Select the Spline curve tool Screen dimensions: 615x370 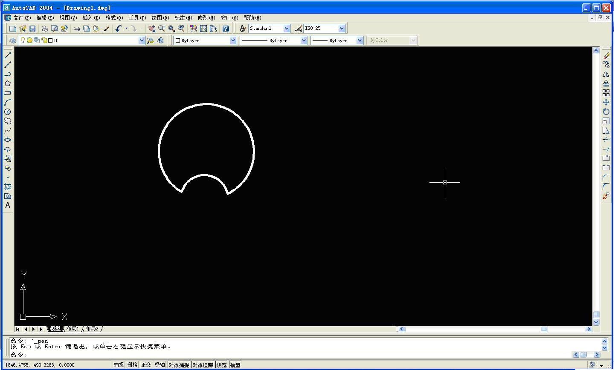pos(8,130)
